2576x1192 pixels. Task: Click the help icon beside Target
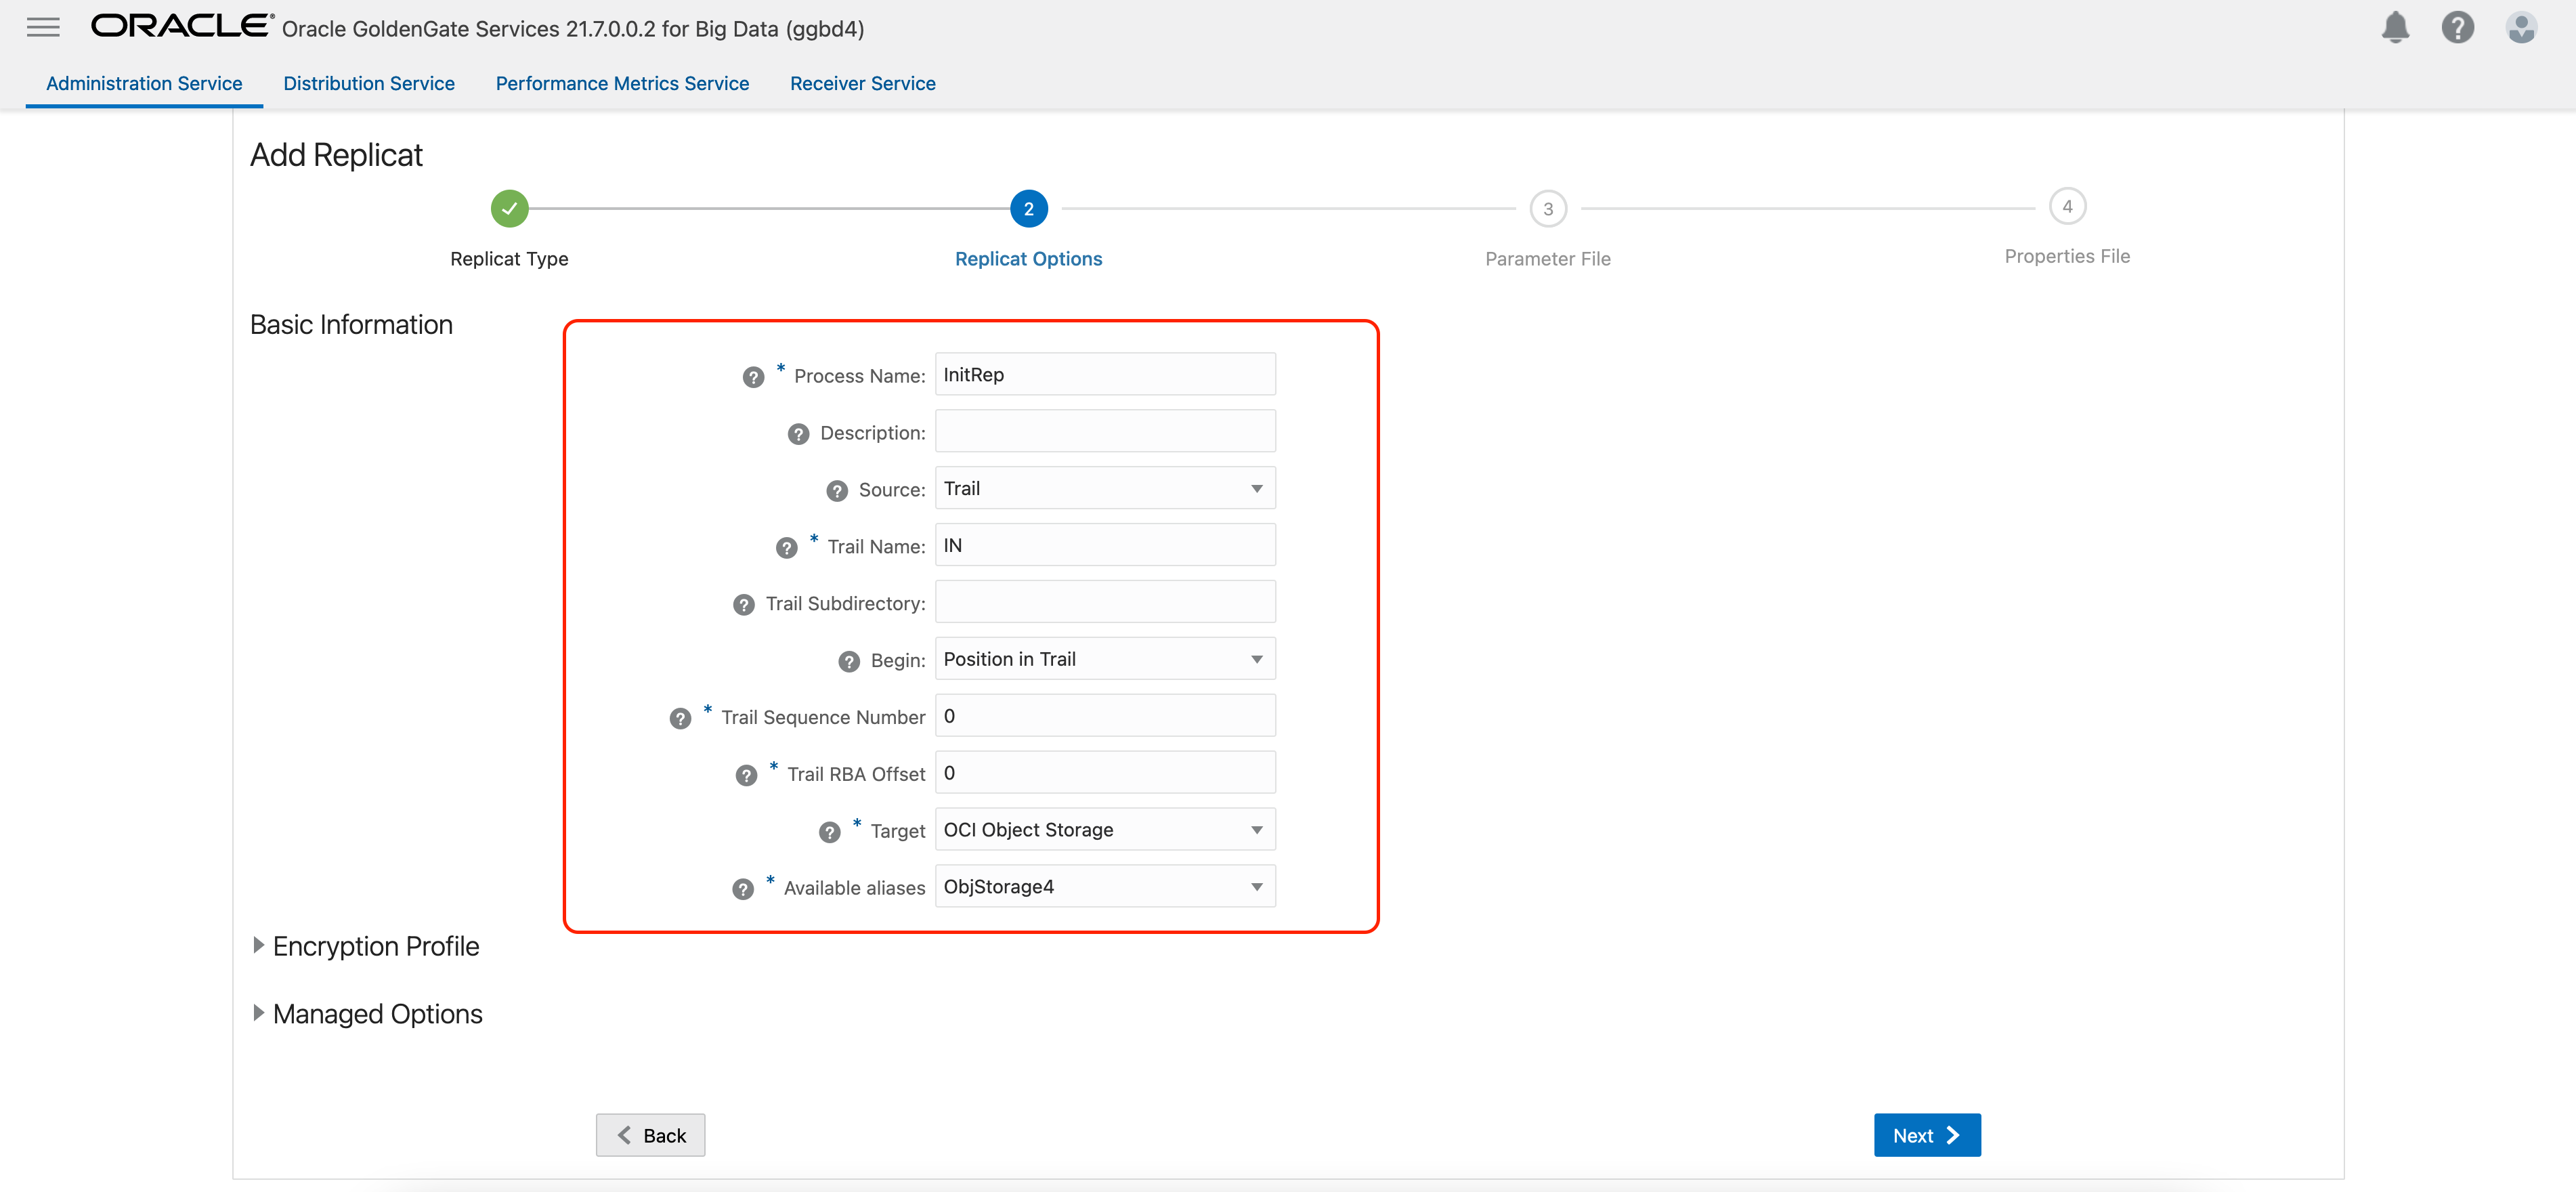coord(829,832)
